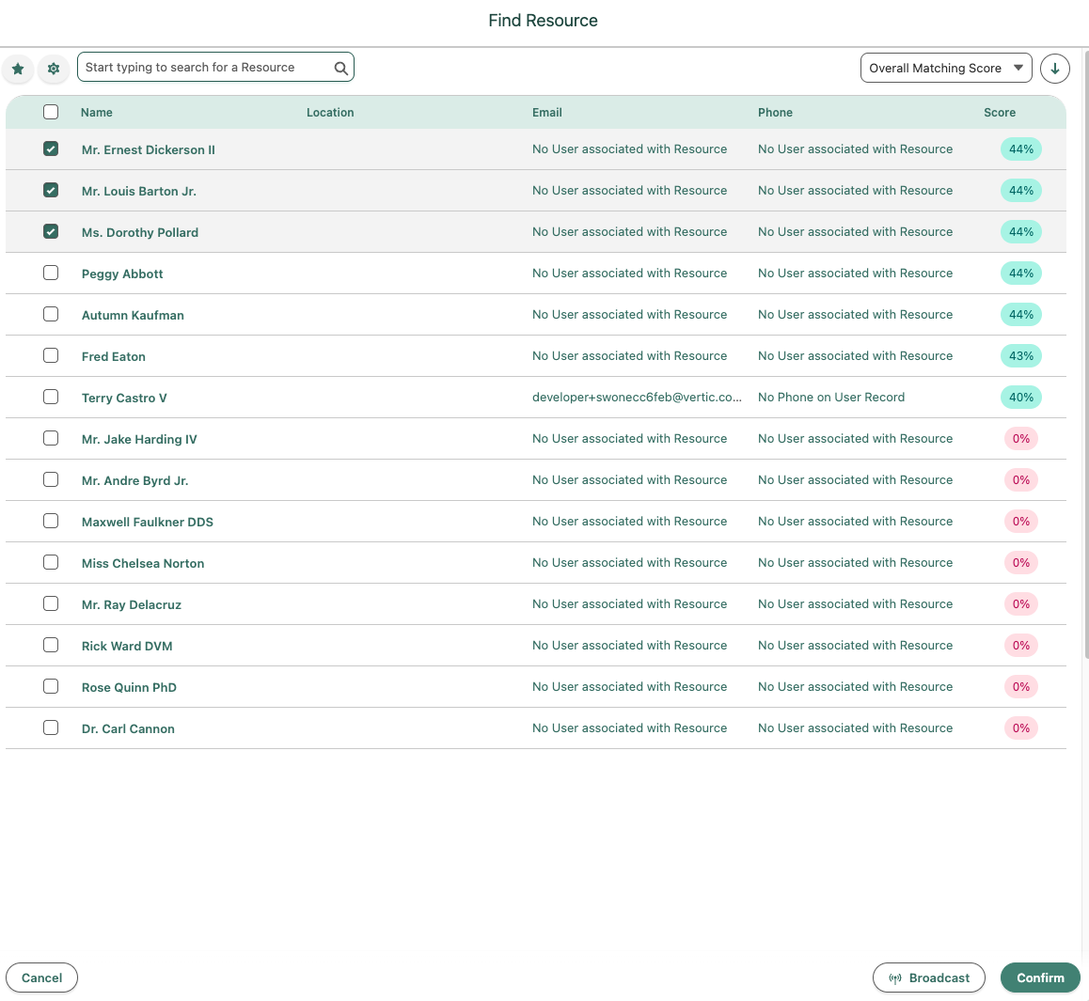Click the star favorites icon
This screenshot has height=1001, width=1089.
[18, 69]
